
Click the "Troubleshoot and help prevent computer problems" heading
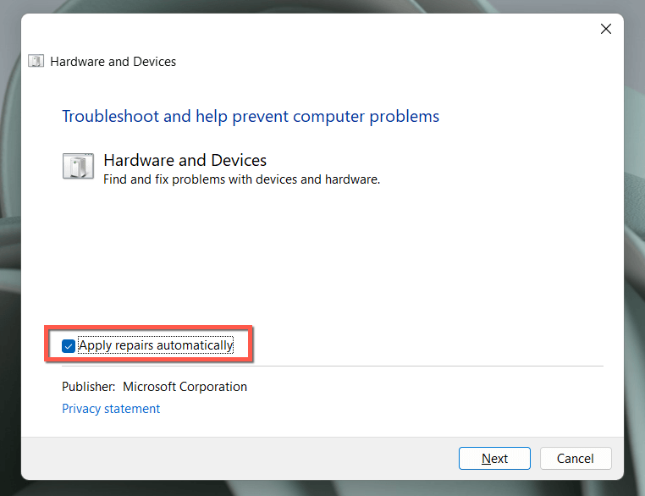[x=251, y=116]
